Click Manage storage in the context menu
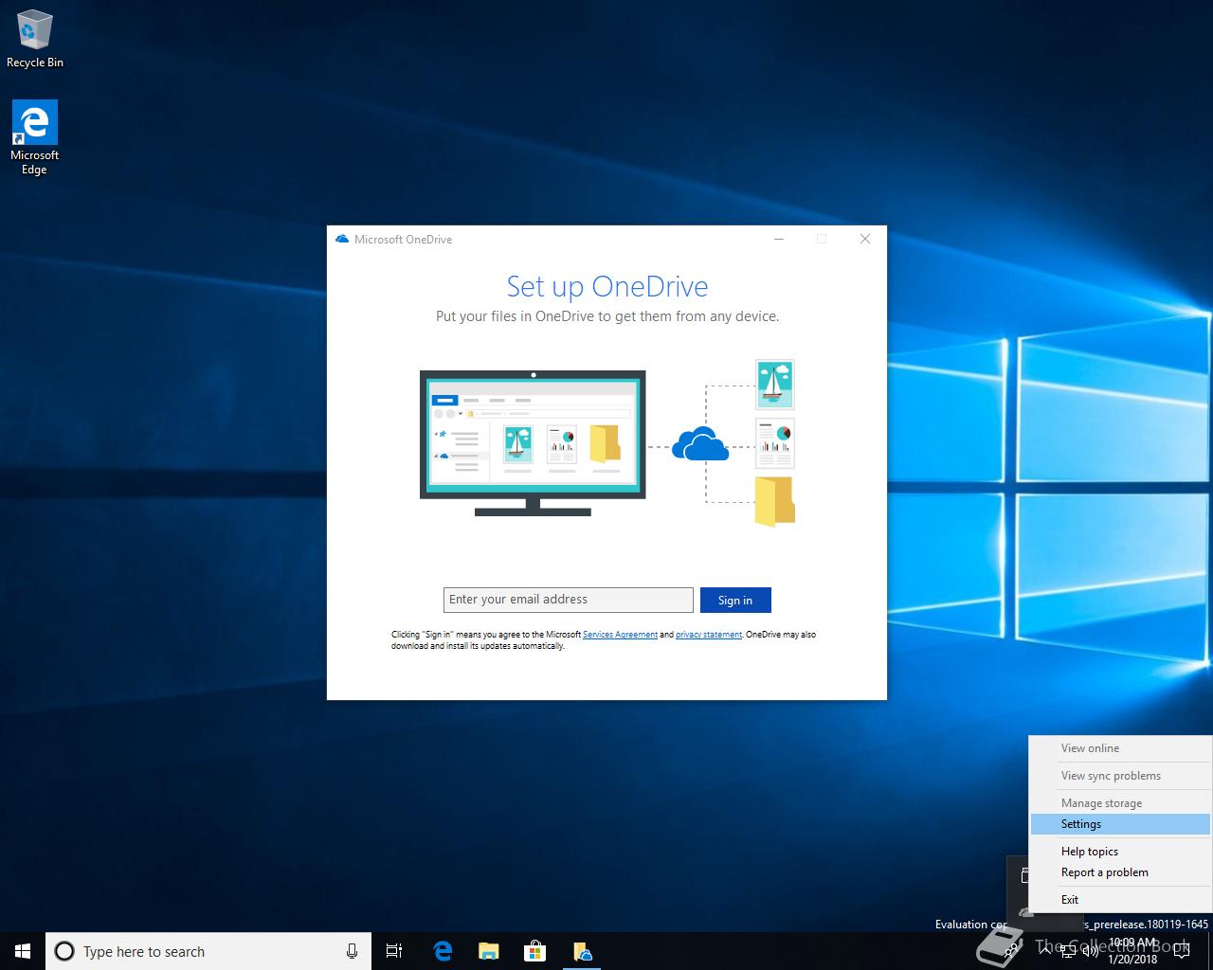The height and width of the screenshot is (970, 1213). click(1120, 803)
